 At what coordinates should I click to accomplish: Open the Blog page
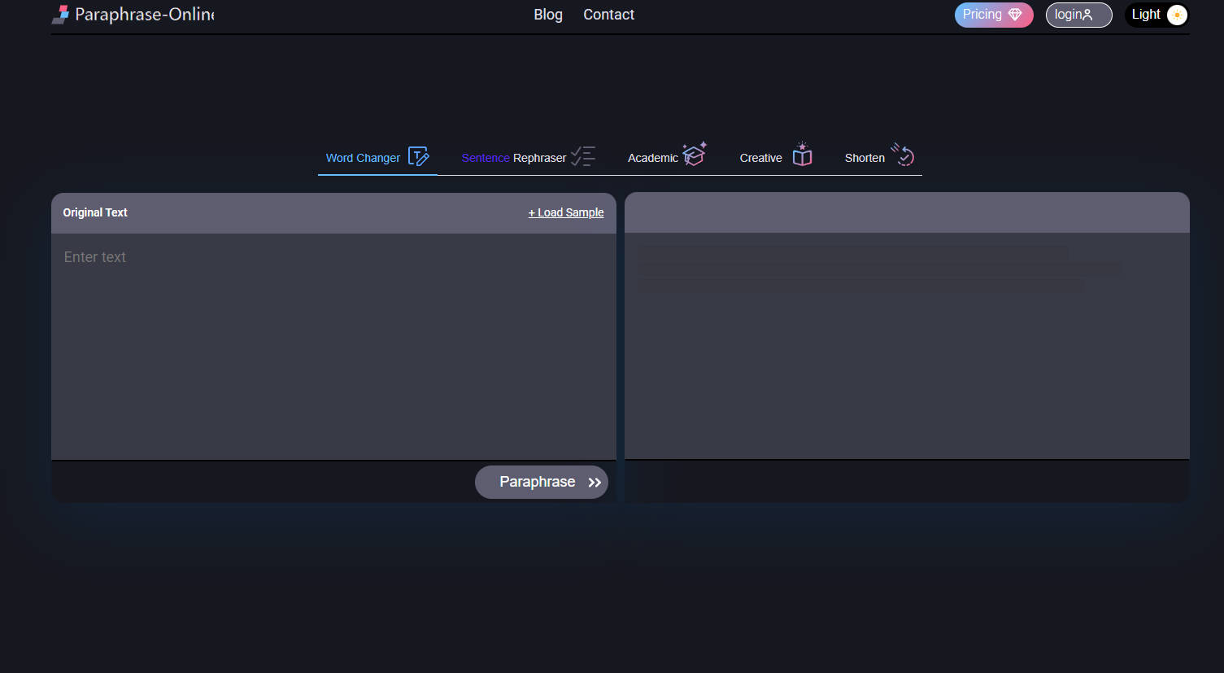[548, 15]
